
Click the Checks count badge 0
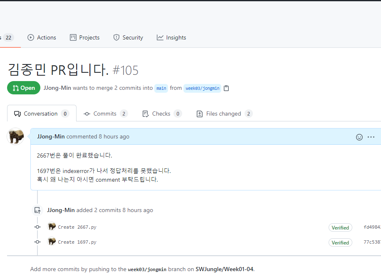178,114
